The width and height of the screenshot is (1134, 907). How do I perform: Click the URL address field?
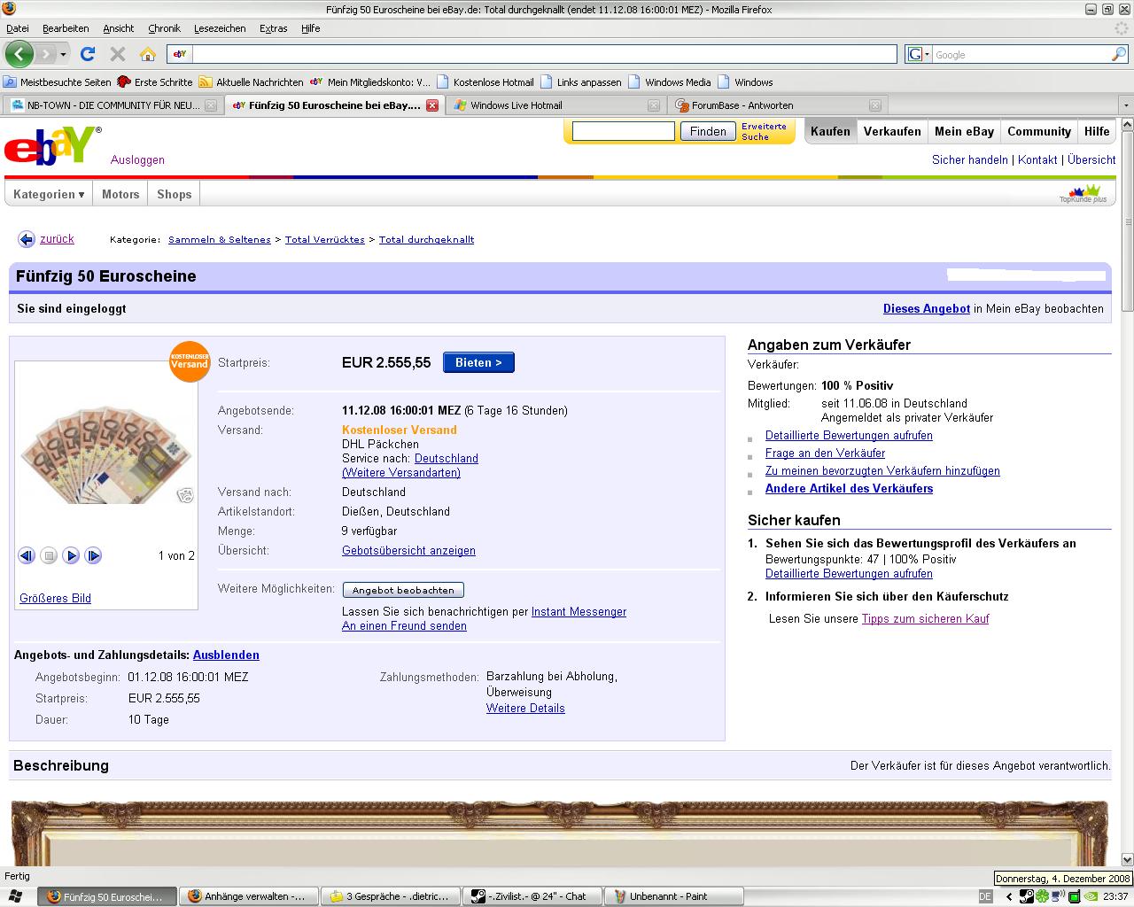pos(544,54)
